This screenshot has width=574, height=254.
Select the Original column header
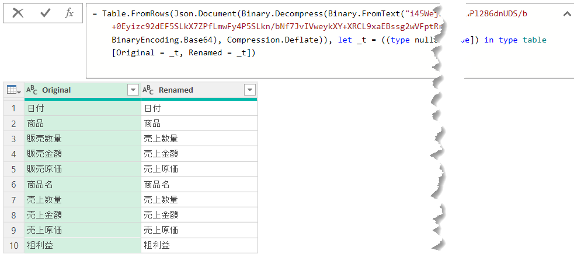83,90
